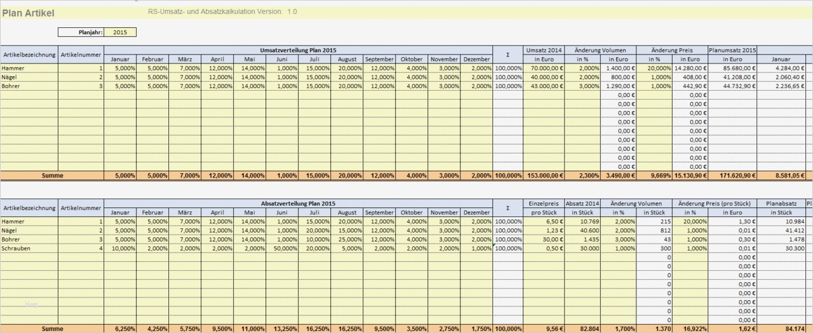Select Bohrer's August value 25,000%
The image size is (813, 333).
tap(347, 239)
